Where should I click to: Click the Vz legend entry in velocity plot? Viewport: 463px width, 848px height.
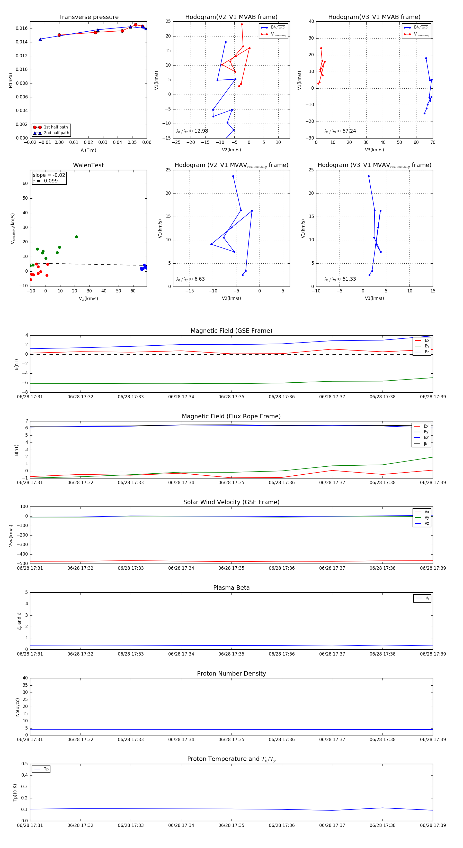tap(422, 523)
